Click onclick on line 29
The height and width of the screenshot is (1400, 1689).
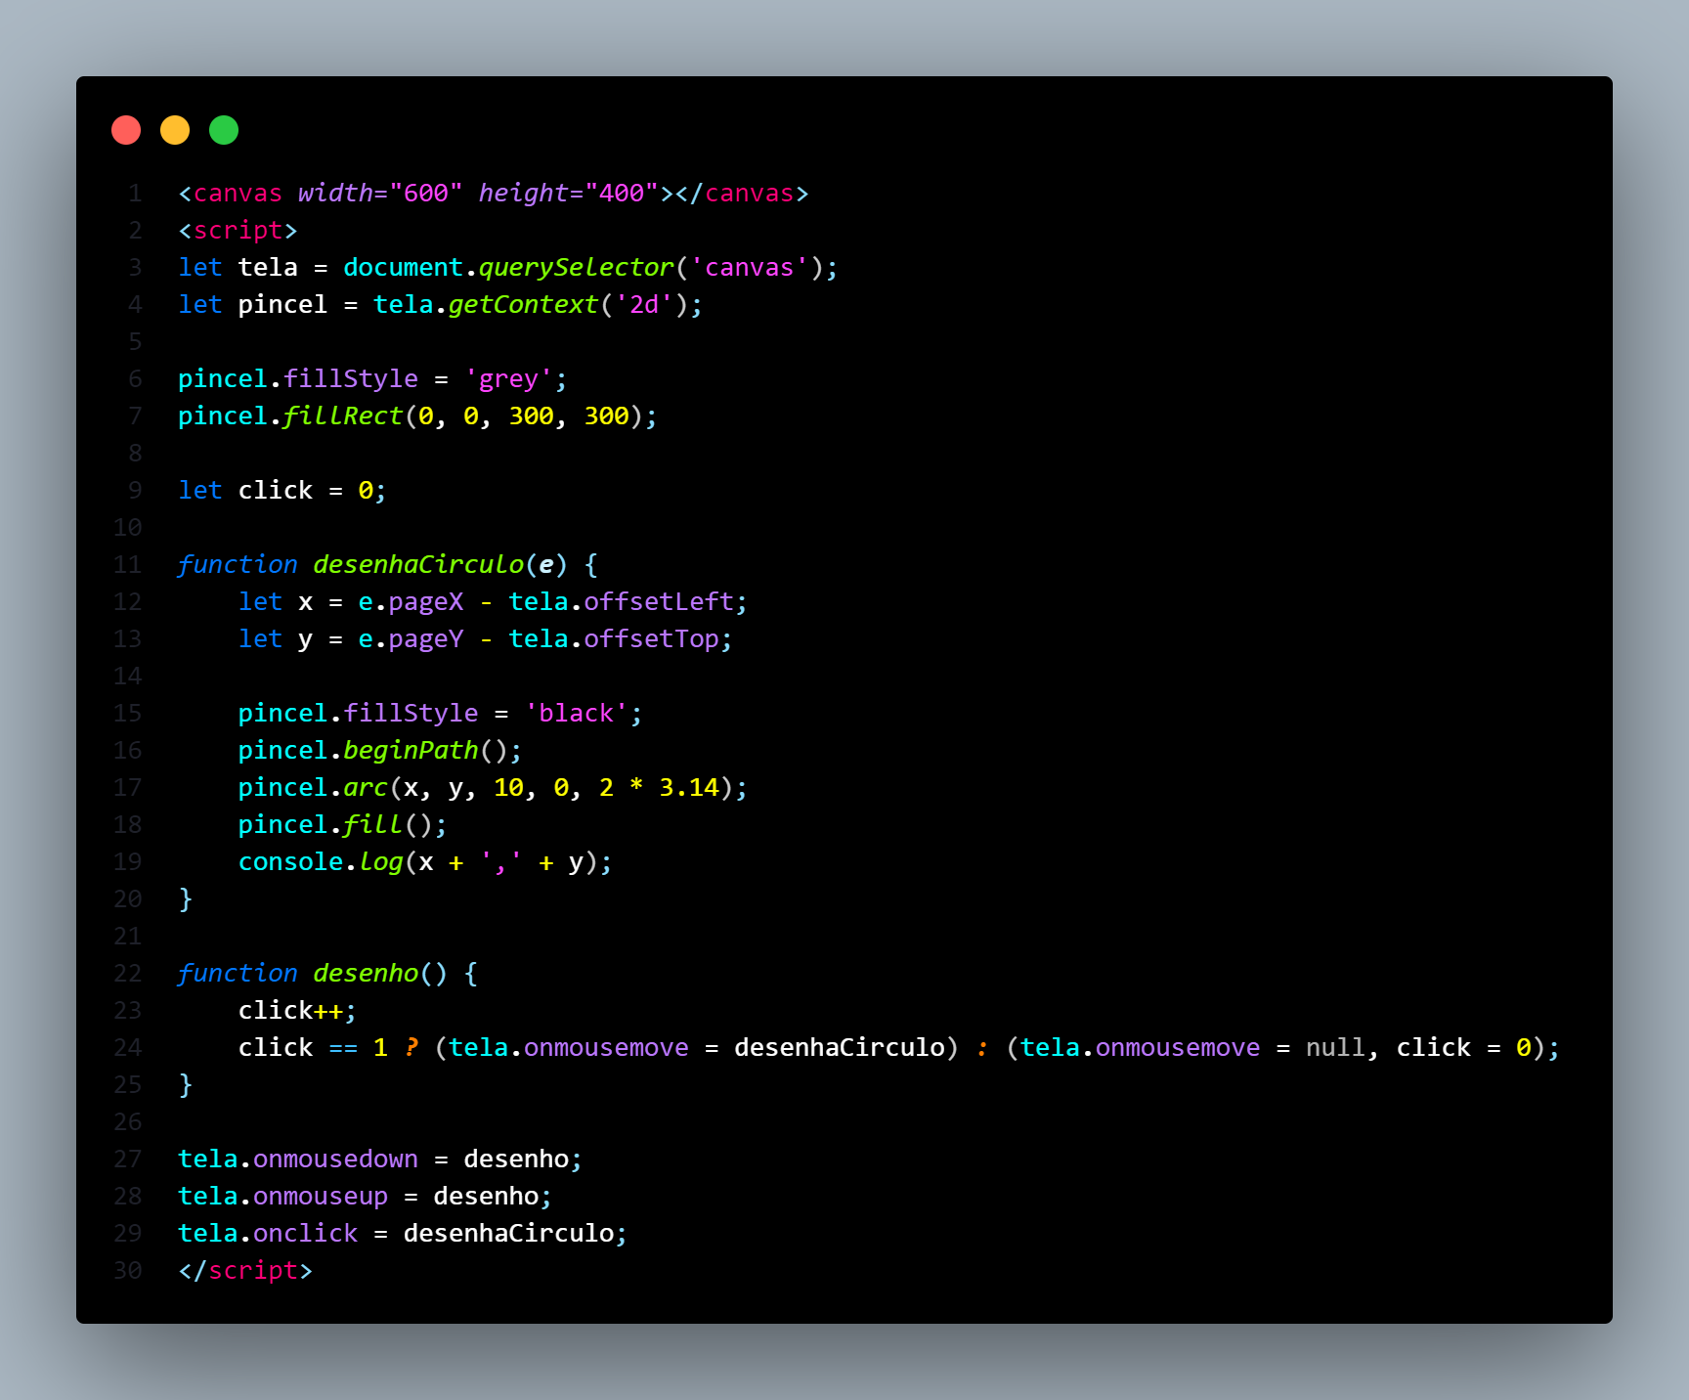pyautogui.click(x=305, y=1234)
